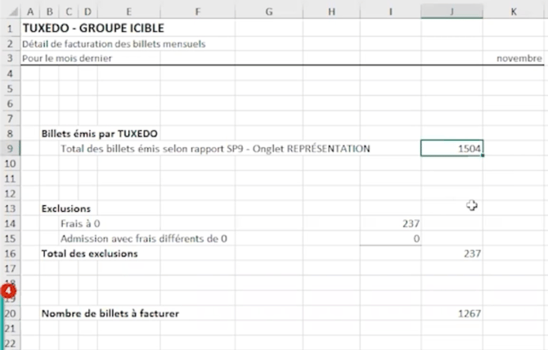Select row 15 header
The width and height of the screenshot is (548, 350).
(x=10, y=239)
